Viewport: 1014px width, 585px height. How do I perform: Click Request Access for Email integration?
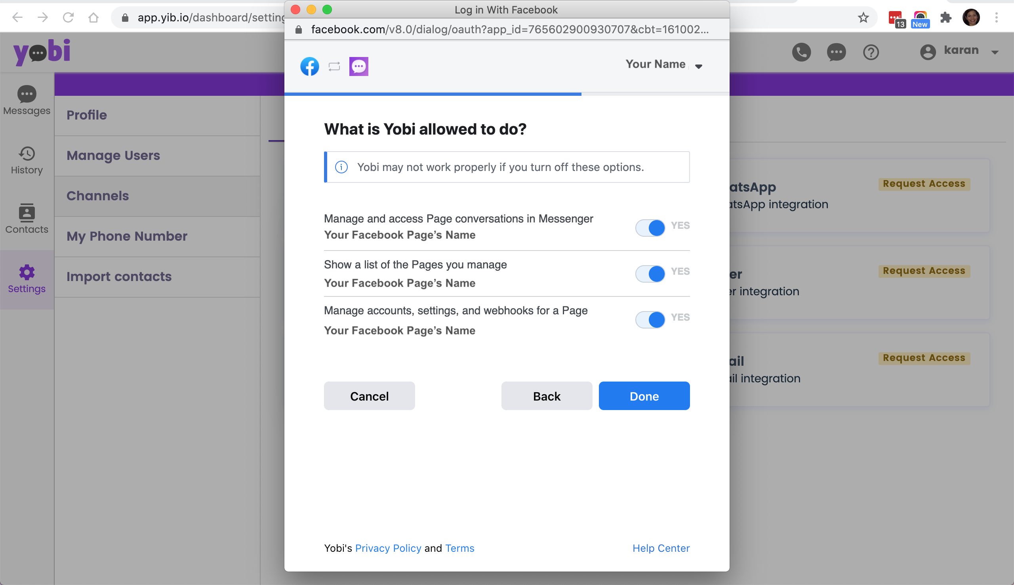(924, 358)
